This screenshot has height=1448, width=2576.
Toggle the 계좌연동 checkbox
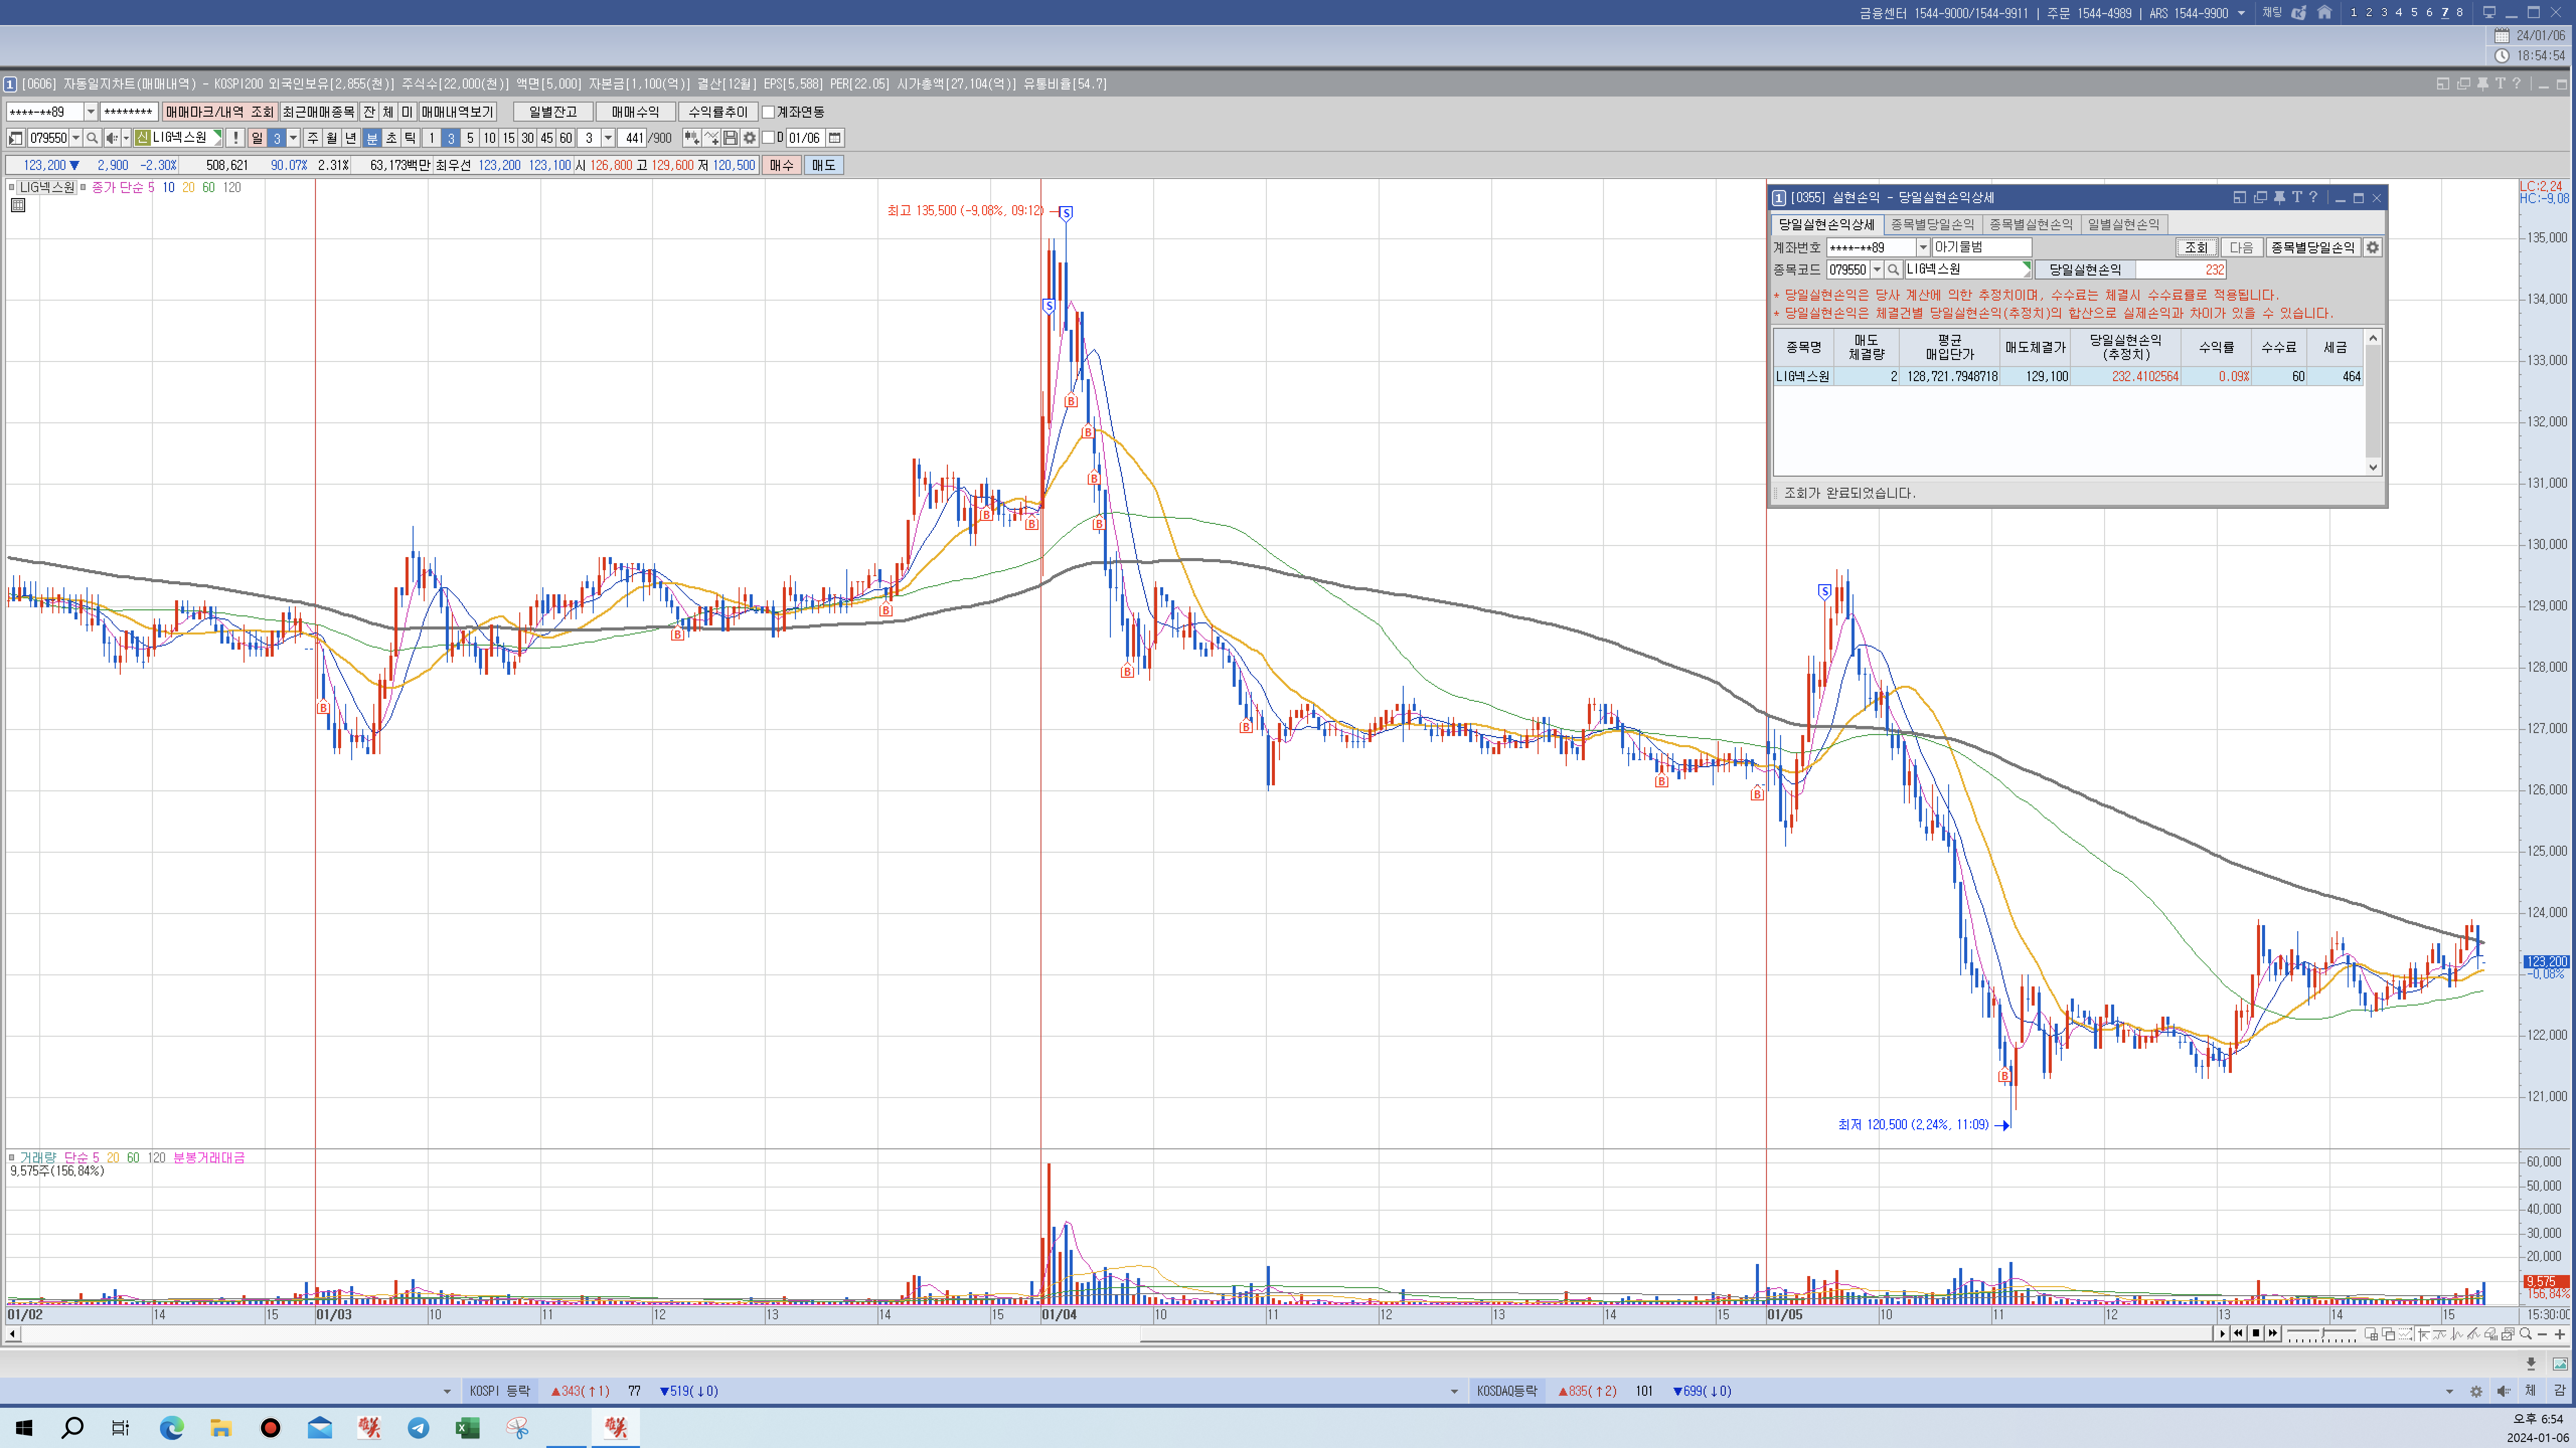768,112
